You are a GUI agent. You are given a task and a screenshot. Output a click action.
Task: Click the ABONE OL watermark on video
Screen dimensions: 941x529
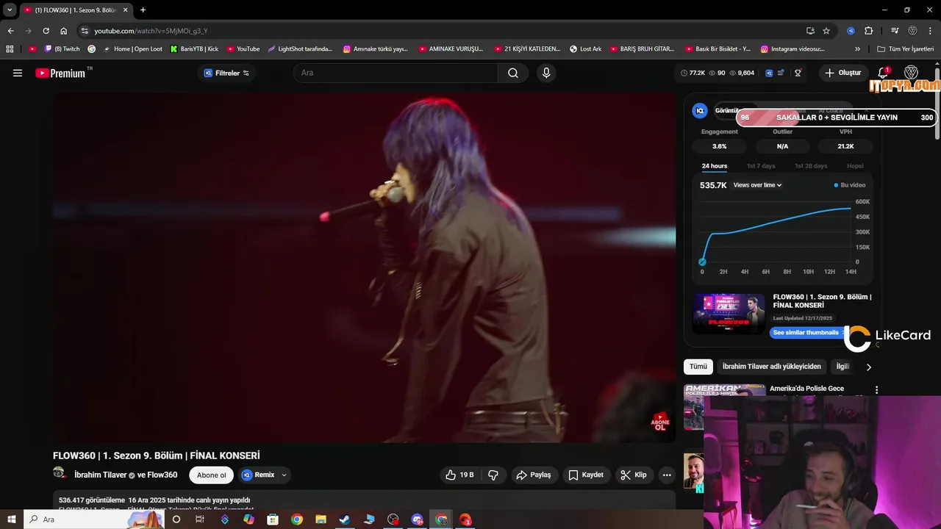660,422
